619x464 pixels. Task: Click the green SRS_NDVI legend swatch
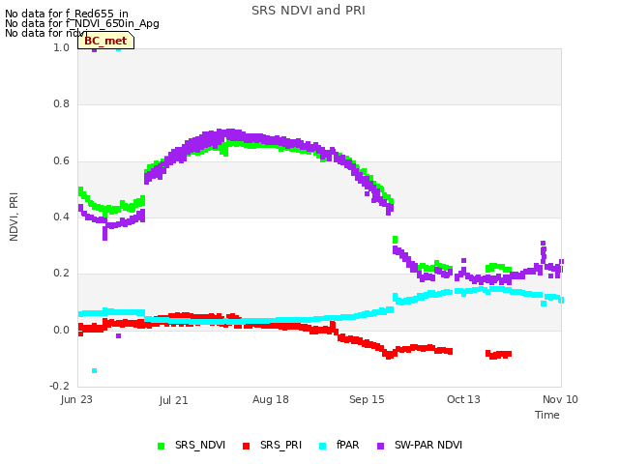click(x=162, y=447)
